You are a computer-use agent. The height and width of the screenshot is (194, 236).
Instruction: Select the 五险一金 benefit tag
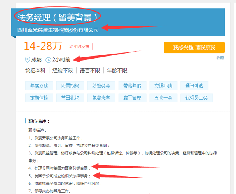click(x=163, y=98)
